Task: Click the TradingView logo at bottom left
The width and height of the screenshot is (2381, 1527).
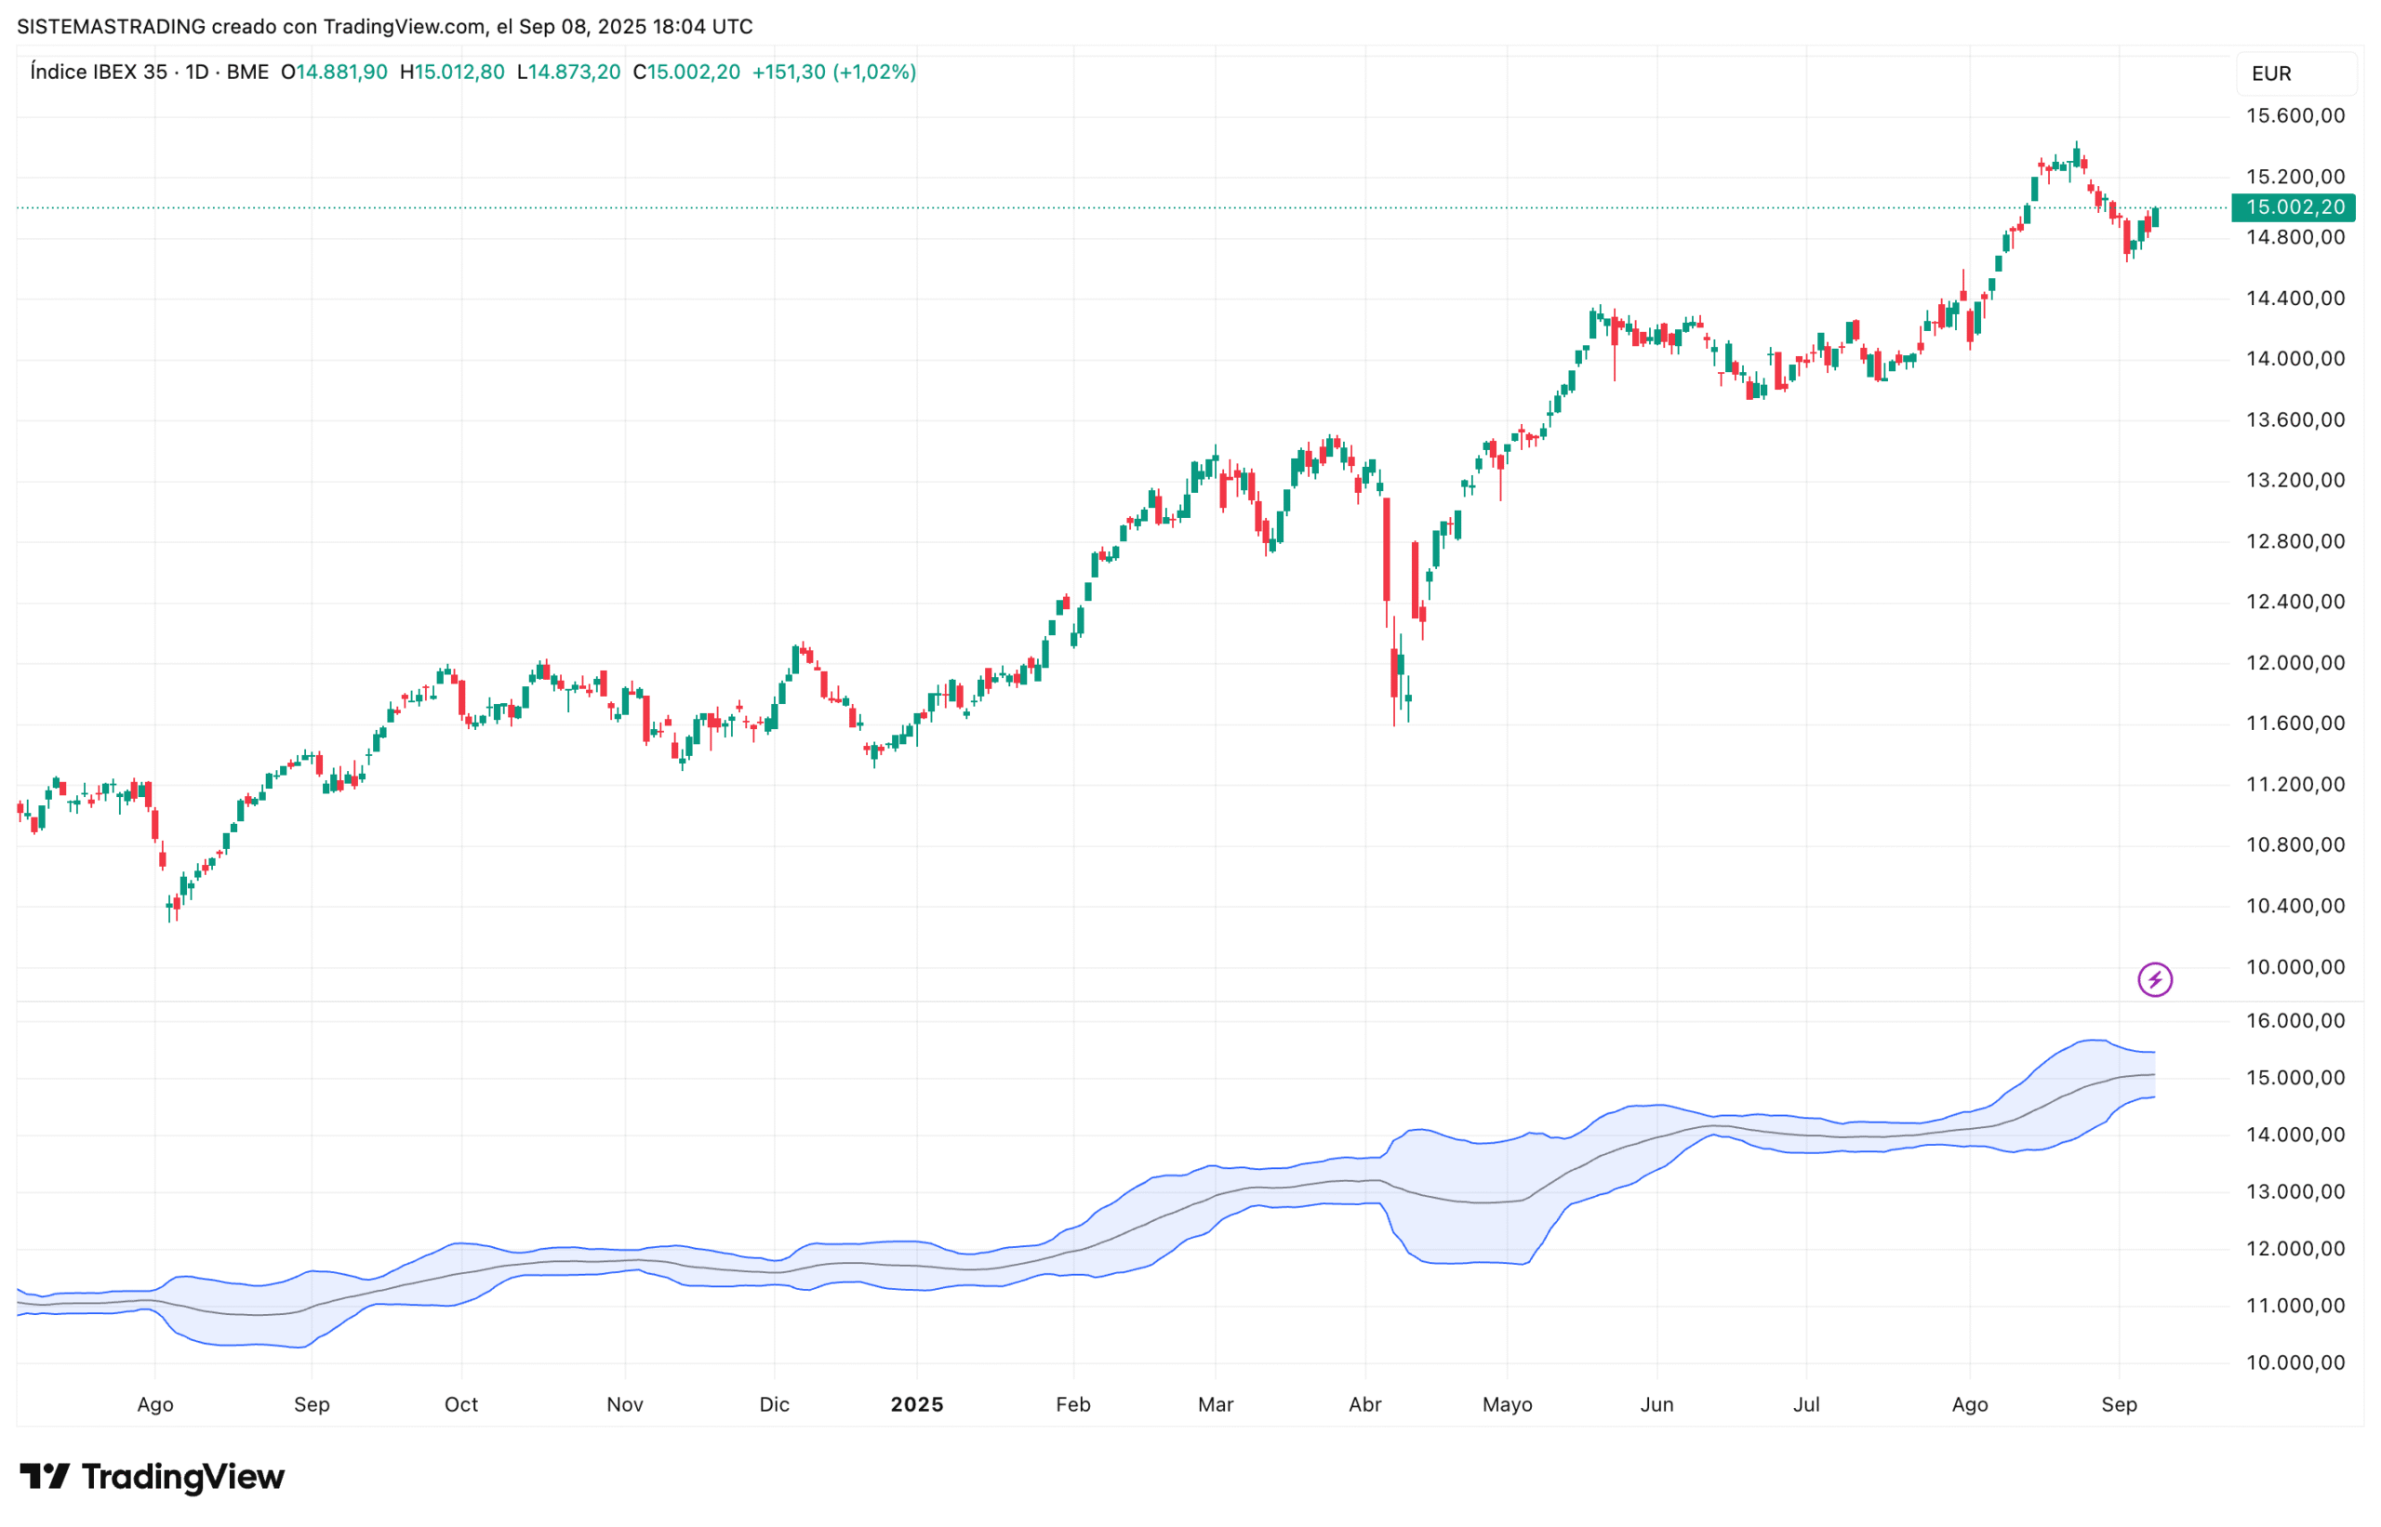Action: click(151, 1476)
